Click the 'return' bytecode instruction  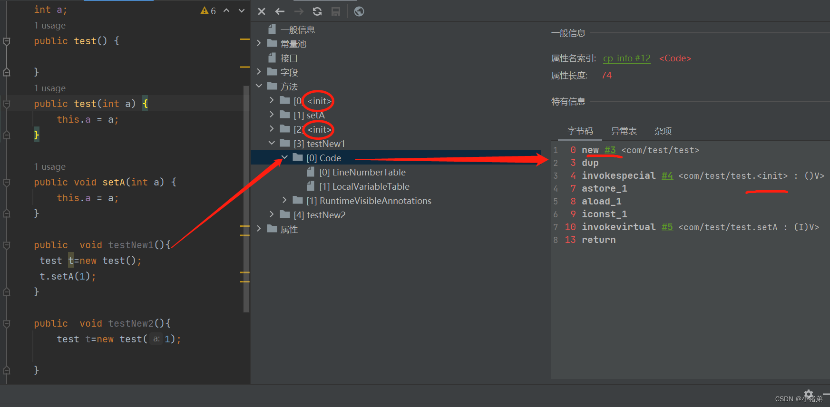599,240
